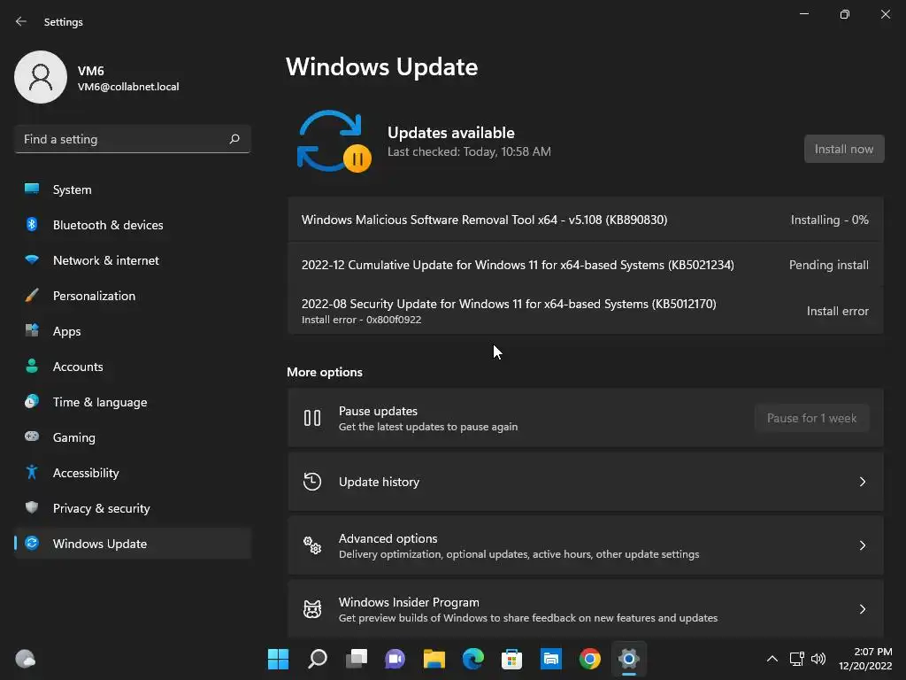Launch Google Chrome from the taskbar
Screen dimensions: 906x680
589,659
